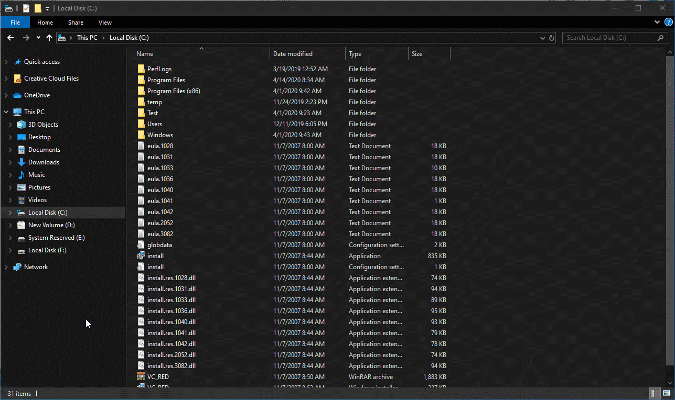
Task: Select the VC_RED WinRAR archive icon
Action: tap(141, 377)
